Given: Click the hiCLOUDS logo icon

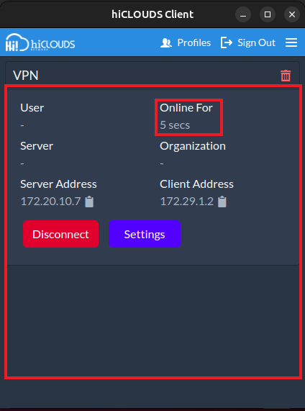Looking at the screenshot, I should point(40,42).
